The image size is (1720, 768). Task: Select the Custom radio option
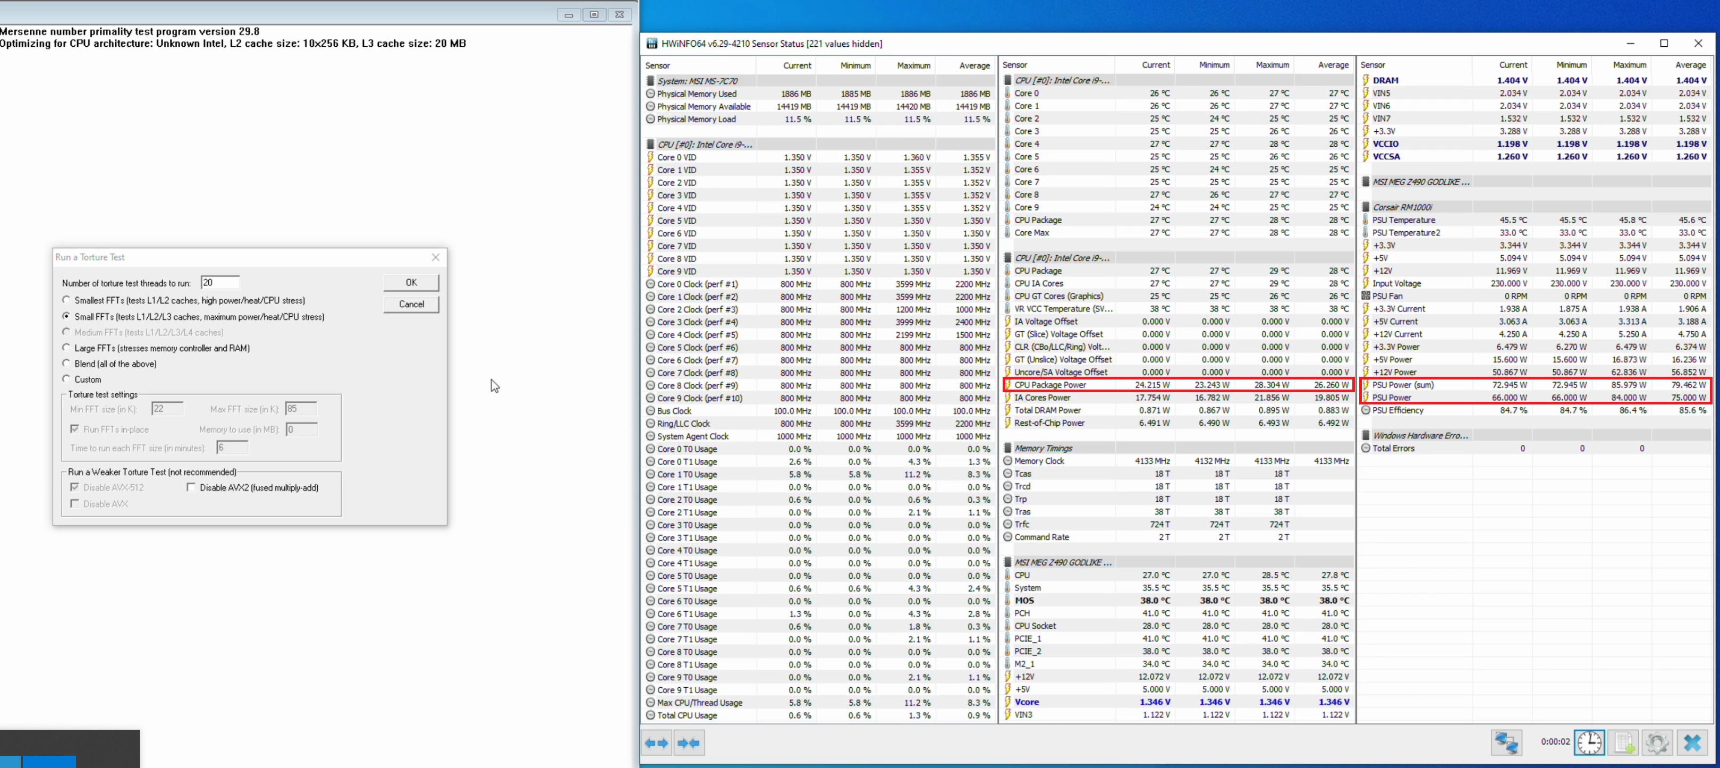pyautogui.click(x=66, y=378)
